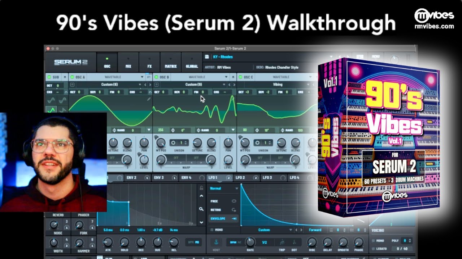Viewport: 462px width, 259px height.
Task: Switch to the MIX tab
Action: click(128, 63)
